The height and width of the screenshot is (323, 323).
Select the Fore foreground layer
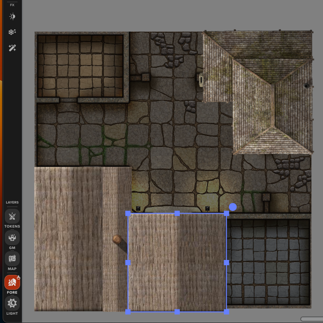pyautogui.click(x=12, y=282)
